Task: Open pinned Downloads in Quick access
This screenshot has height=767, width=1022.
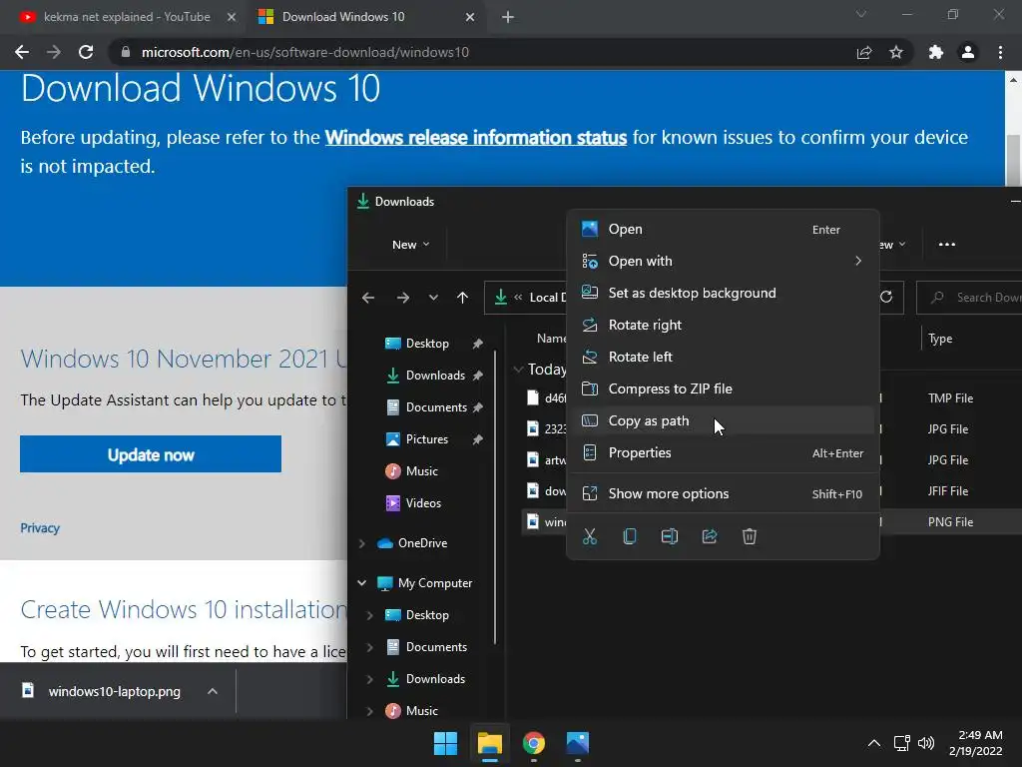Action: [435, 376]
